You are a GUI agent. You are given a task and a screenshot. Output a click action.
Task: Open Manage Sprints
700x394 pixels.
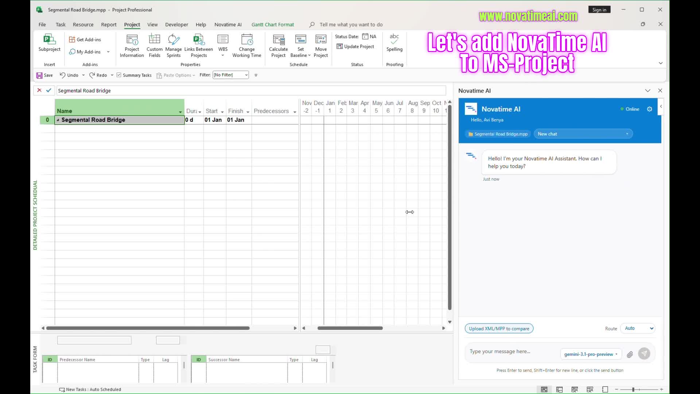(174, 46)
